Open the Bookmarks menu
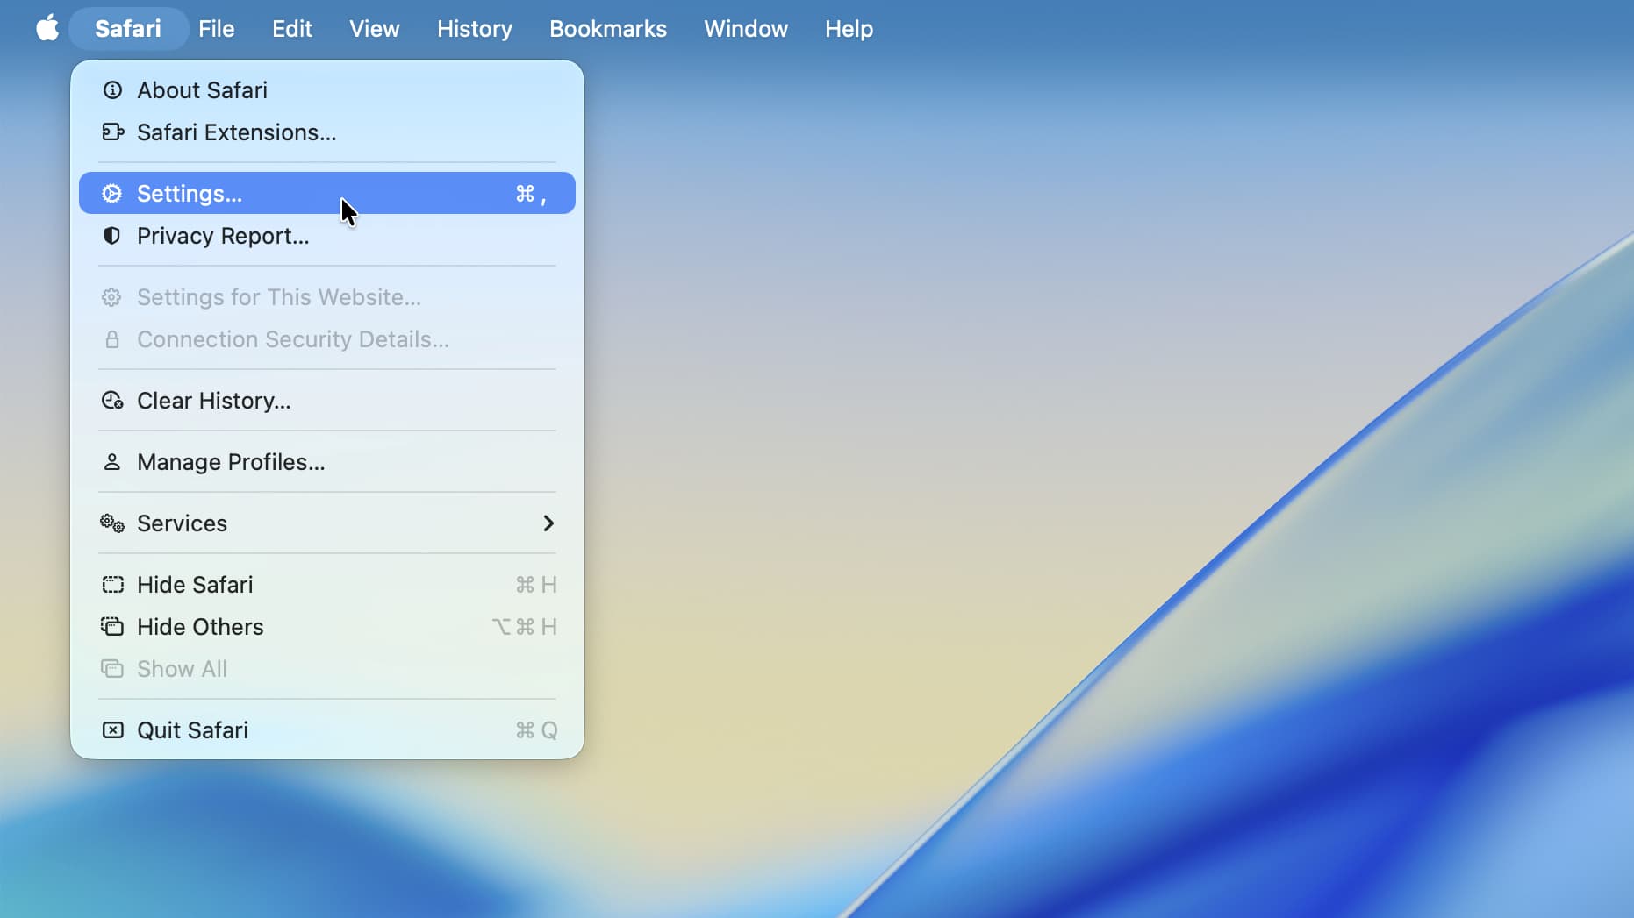Viewport: 1634px width, 918px height. point(608,28)
